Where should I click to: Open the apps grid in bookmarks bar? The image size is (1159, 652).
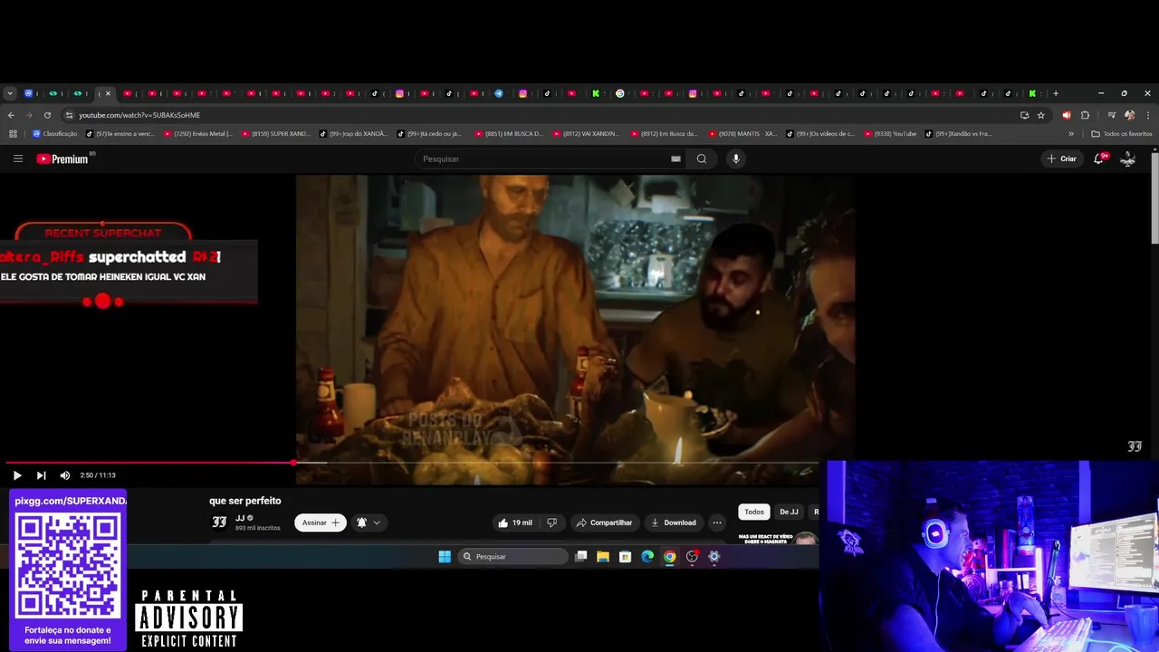[x=13, y=134]
